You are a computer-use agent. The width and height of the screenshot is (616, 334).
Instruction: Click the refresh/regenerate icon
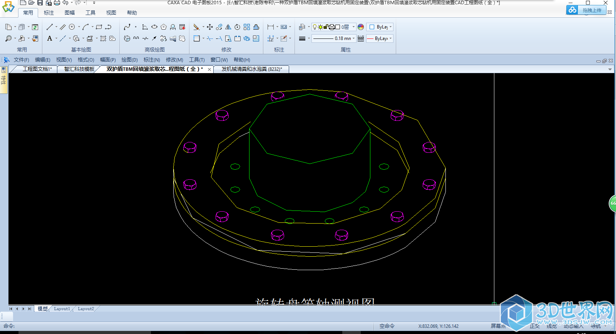35,27
